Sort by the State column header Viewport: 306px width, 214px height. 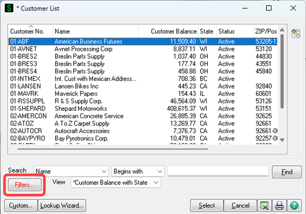[207, 31]
